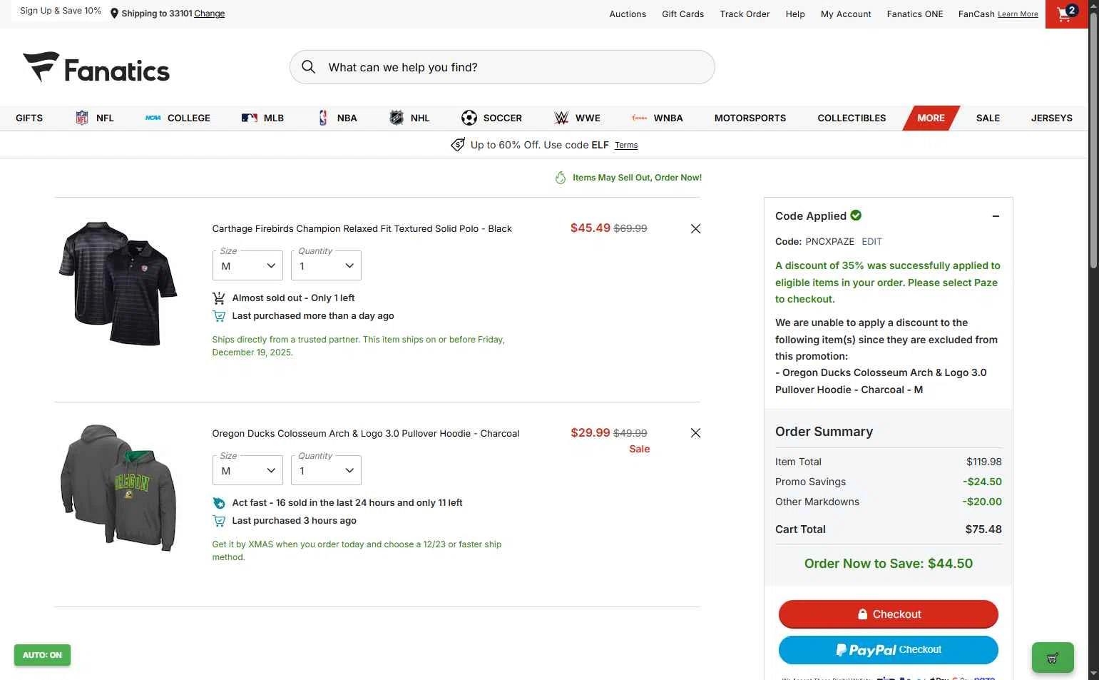This screenshot has width=1099, height=680.
Task: Click the search magnifier icon
Action: (308, 67)
